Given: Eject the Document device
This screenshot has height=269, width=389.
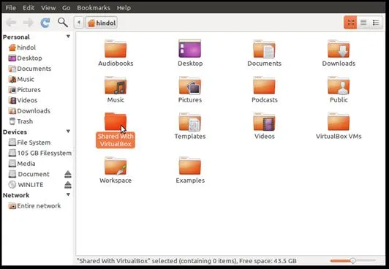Looking at the screenshot, I should point(68,174).
